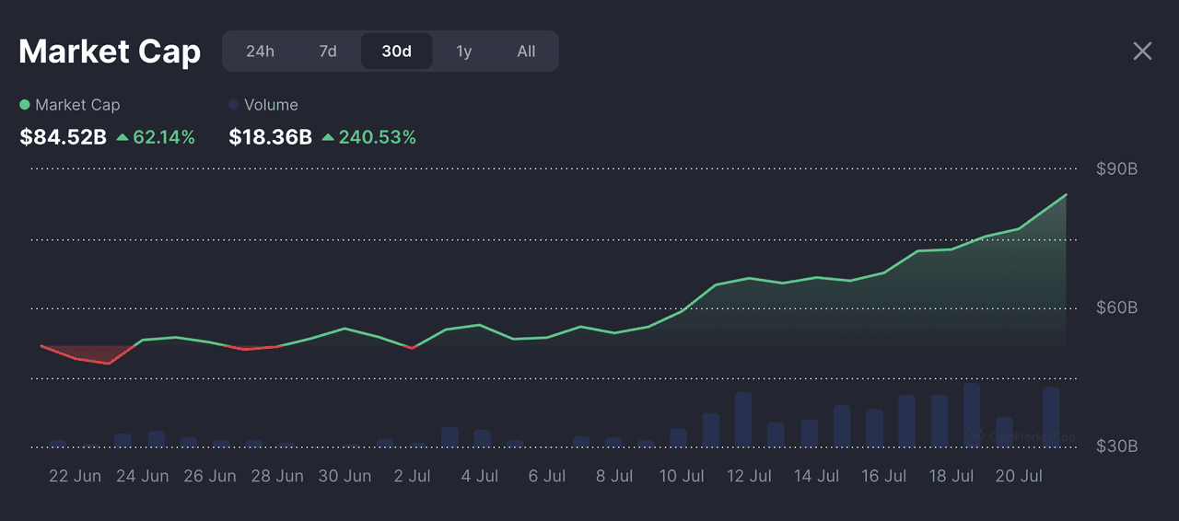
Task: Open the All time range
Action: pos(526,52)
